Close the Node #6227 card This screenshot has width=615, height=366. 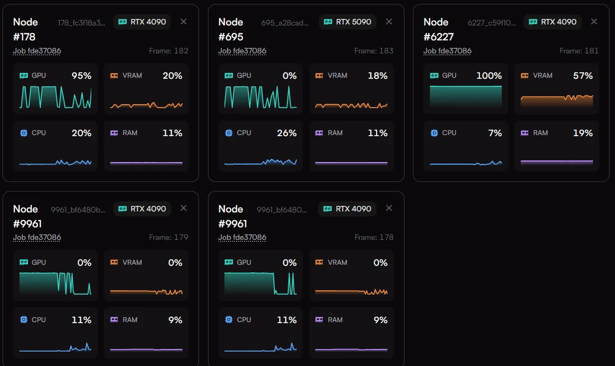tap(594, 21)
